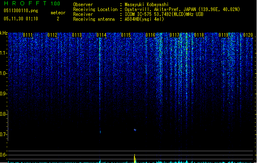Click the small meteor echo near 0114 at 0.7 kHz
The width and height of the screenshot is (257, 163).
(x=100, y=132)
